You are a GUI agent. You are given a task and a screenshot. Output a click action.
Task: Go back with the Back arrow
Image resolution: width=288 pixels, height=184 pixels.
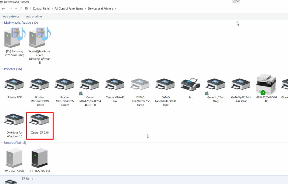point(3,9)
